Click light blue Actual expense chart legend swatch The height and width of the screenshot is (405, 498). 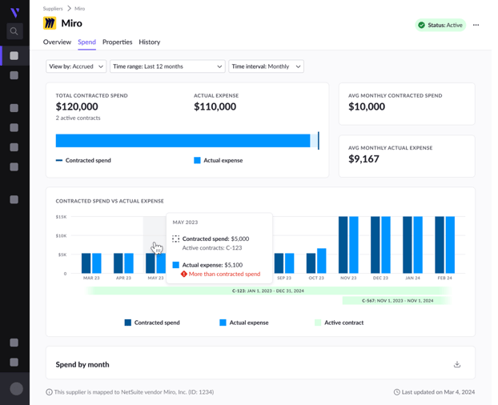223,323
